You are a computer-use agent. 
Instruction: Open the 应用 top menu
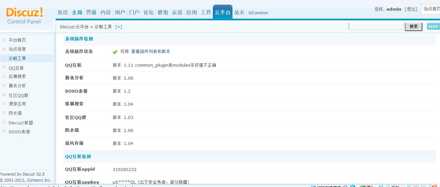(x=192, y=12)
